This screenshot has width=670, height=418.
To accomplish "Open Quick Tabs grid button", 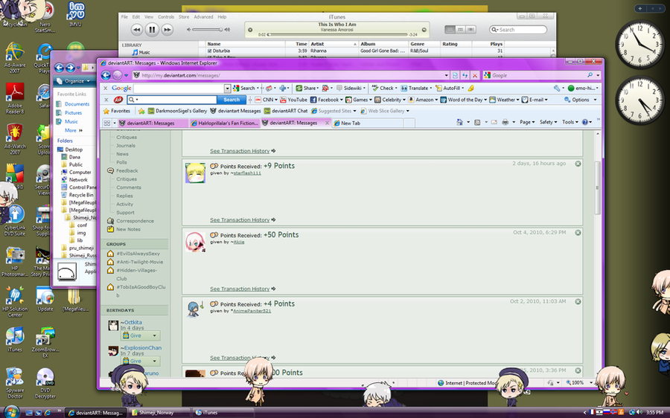I will coord(106,123).
